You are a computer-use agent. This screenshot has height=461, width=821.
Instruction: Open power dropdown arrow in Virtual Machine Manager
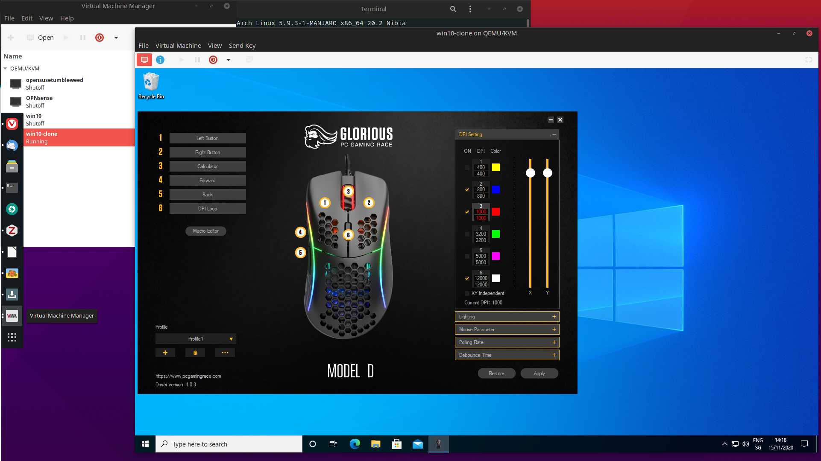click(116, 38)
